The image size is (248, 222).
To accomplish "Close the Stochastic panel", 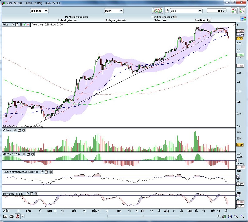I will 36,194.
